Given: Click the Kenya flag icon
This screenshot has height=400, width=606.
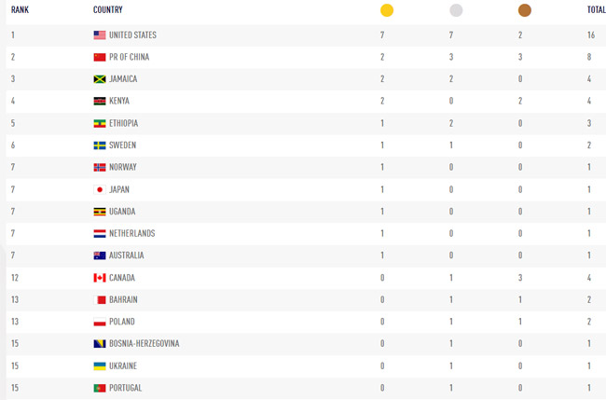Looking at the screenshot, I should coord(100,101).
